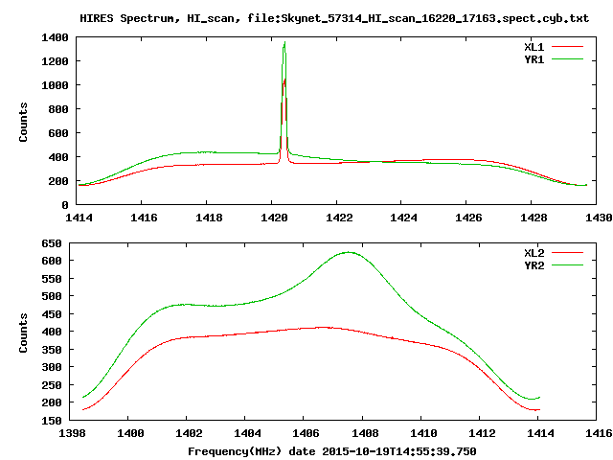Viewport: 613px width, 460px height.
Task: Click the 1420 x-axis tick label
Action: pyautogui.click(x=274, y=218)
